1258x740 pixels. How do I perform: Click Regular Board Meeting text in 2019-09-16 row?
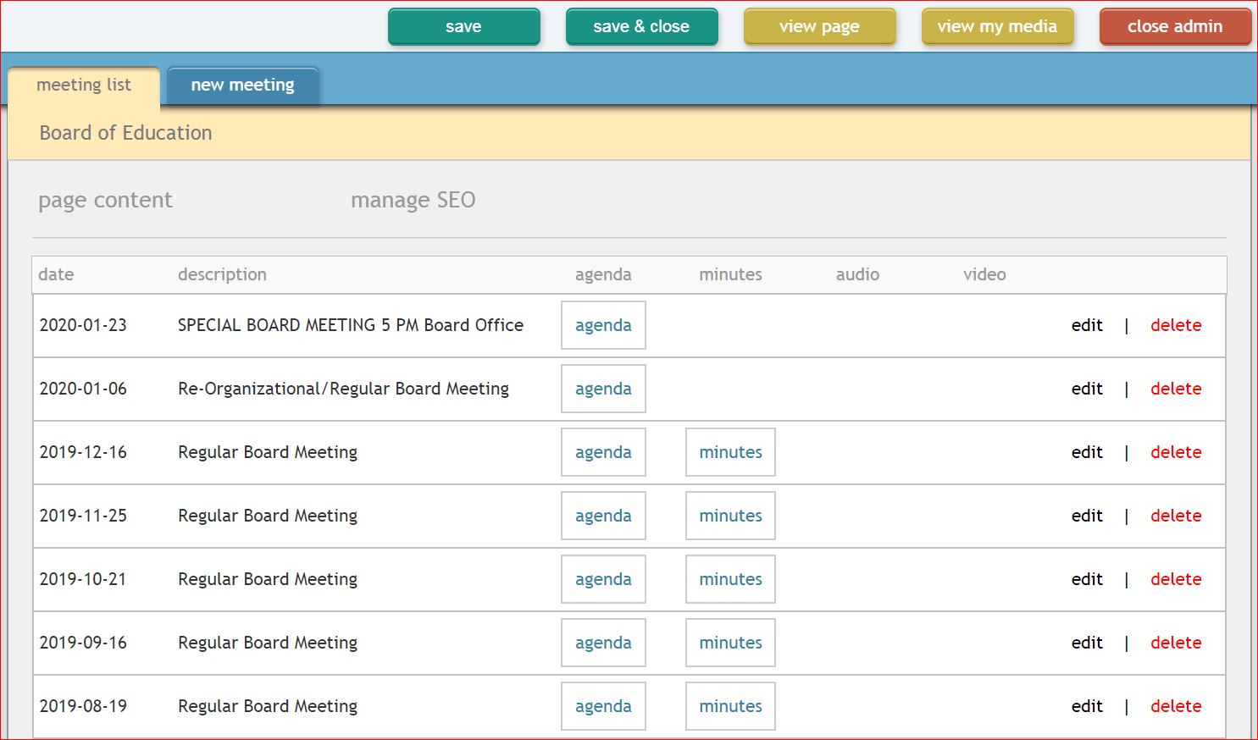click(x=268, y=643)
